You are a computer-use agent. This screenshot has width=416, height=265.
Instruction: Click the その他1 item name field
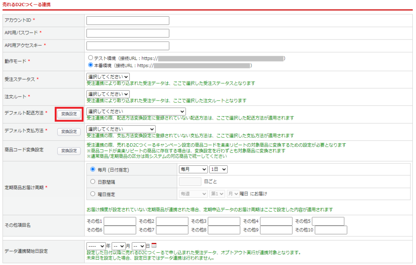[120, 221]
